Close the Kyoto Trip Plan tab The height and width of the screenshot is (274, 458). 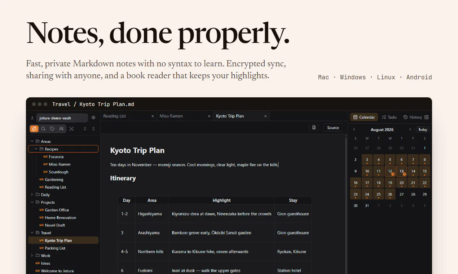pyautogui.click(x=265, y=116)
